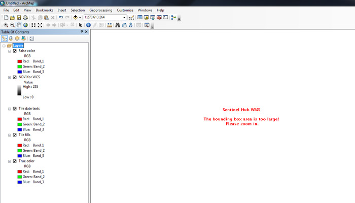Uncheck the Tile date texts layer

[x=15, y=109]
